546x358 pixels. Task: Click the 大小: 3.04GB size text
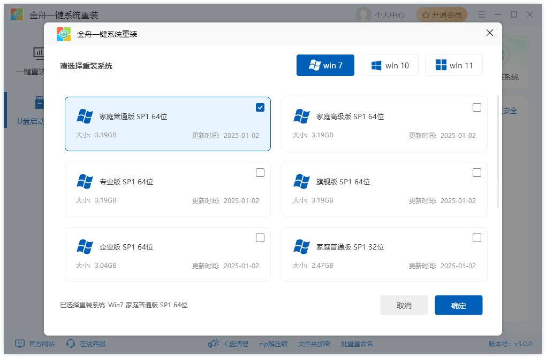coord(96,265)
